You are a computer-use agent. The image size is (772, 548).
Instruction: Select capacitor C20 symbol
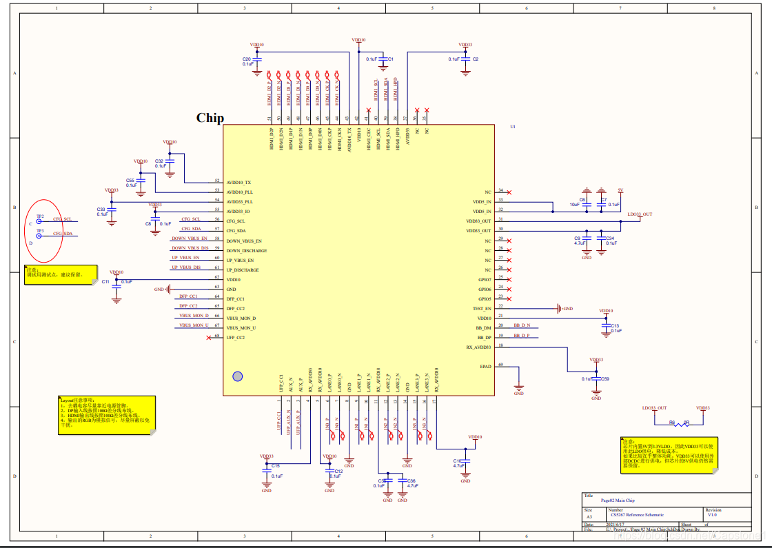pos(257,59)
